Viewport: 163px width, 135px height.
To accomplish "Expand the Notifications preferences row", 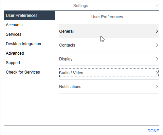I will (x=109, y=87).
